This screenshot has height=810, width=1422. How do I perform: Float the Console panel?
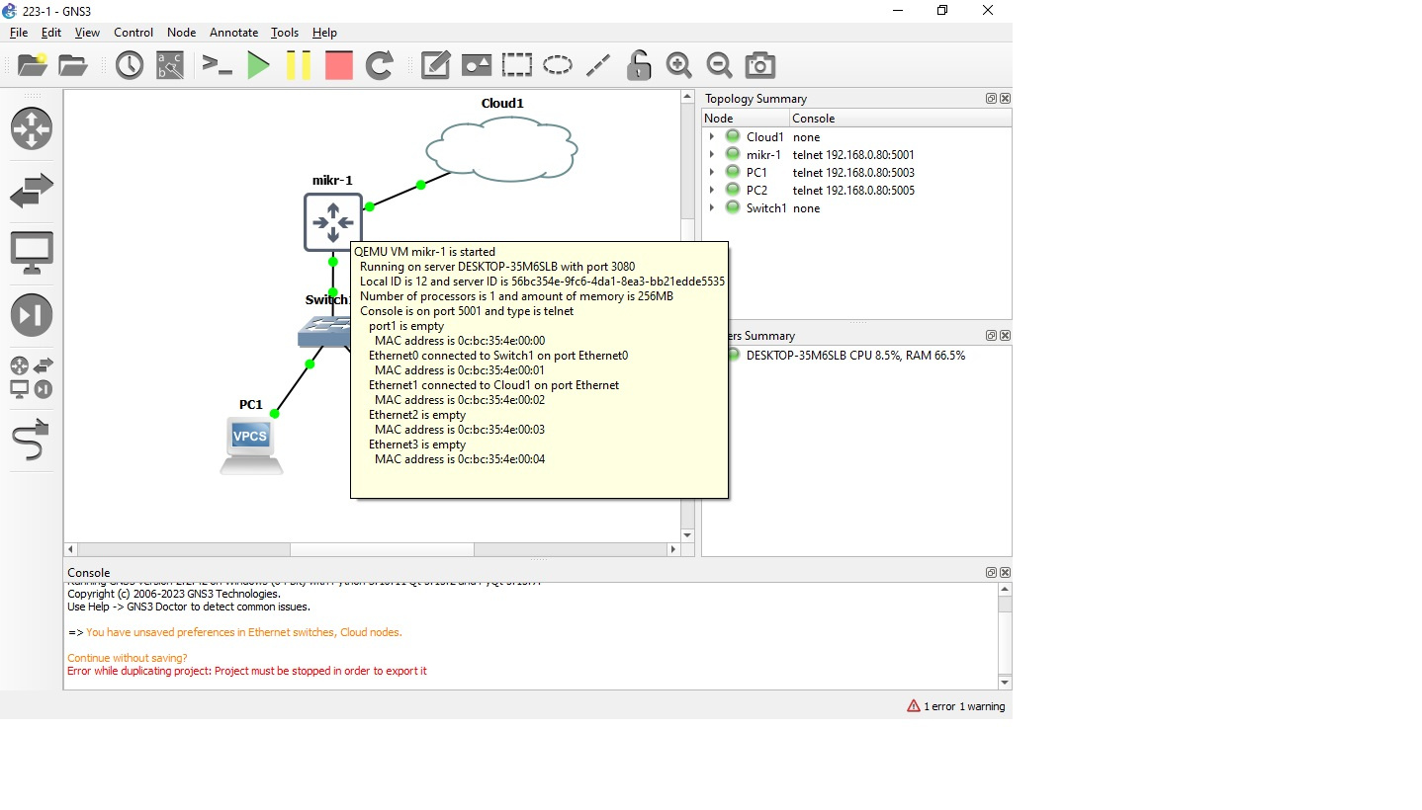(x=991, y=573)
